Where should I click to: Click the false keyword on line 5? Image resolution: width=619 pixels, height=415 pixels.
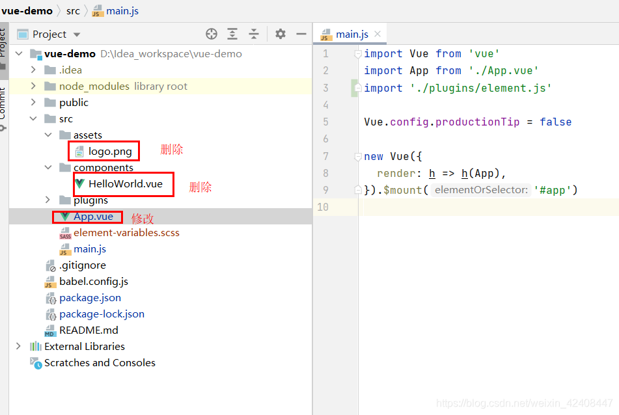point(555,122)
